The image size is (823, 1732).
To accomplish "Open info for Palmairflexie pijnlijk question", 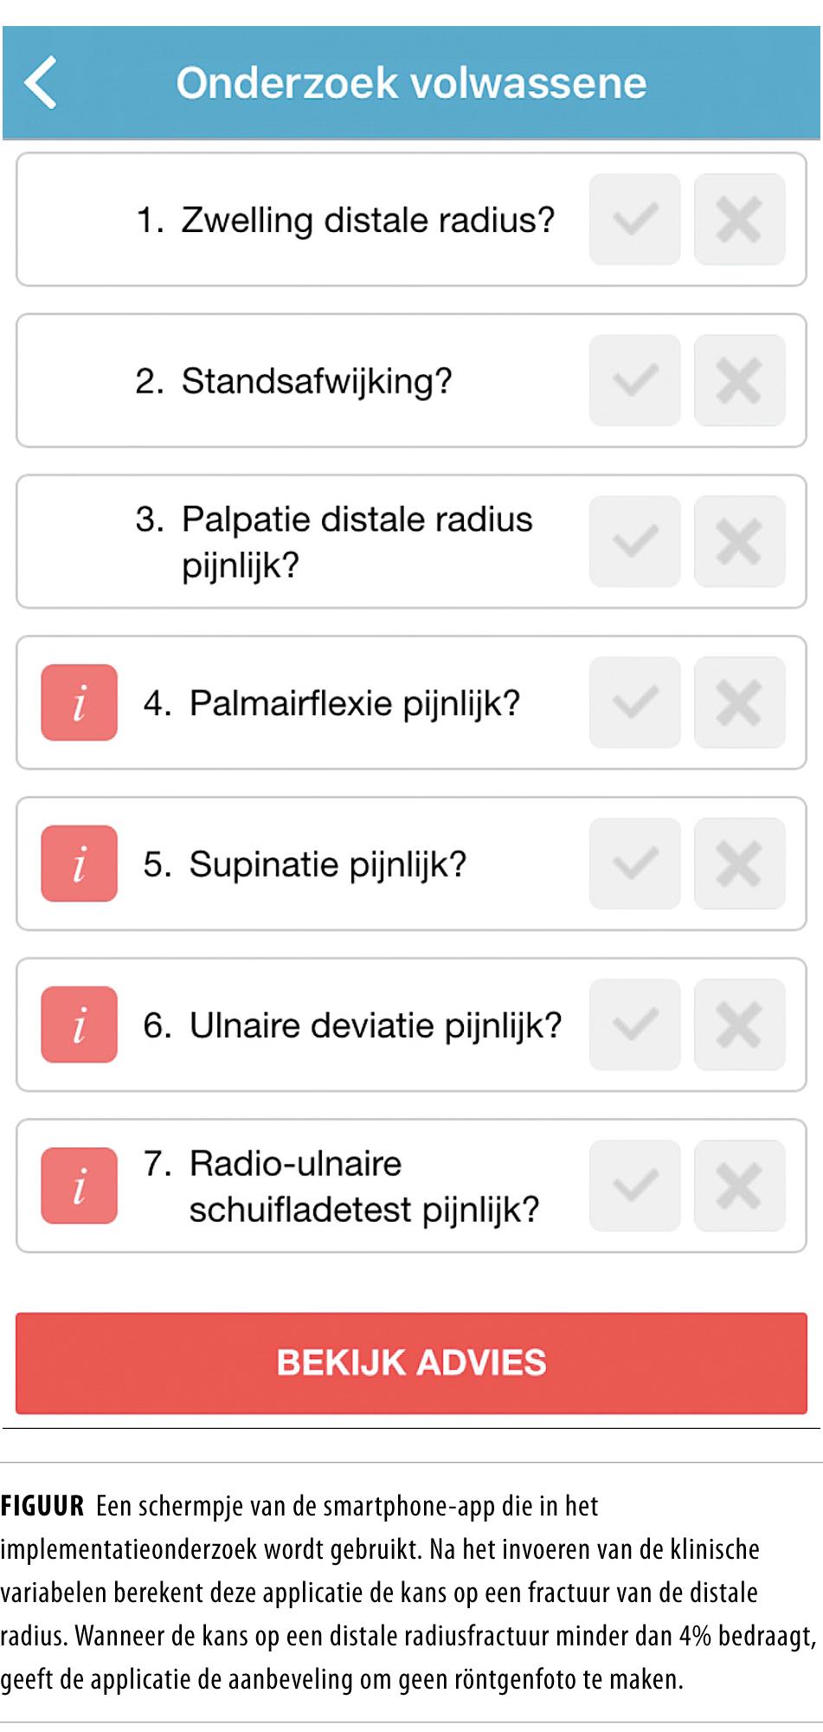I will 79,702.
